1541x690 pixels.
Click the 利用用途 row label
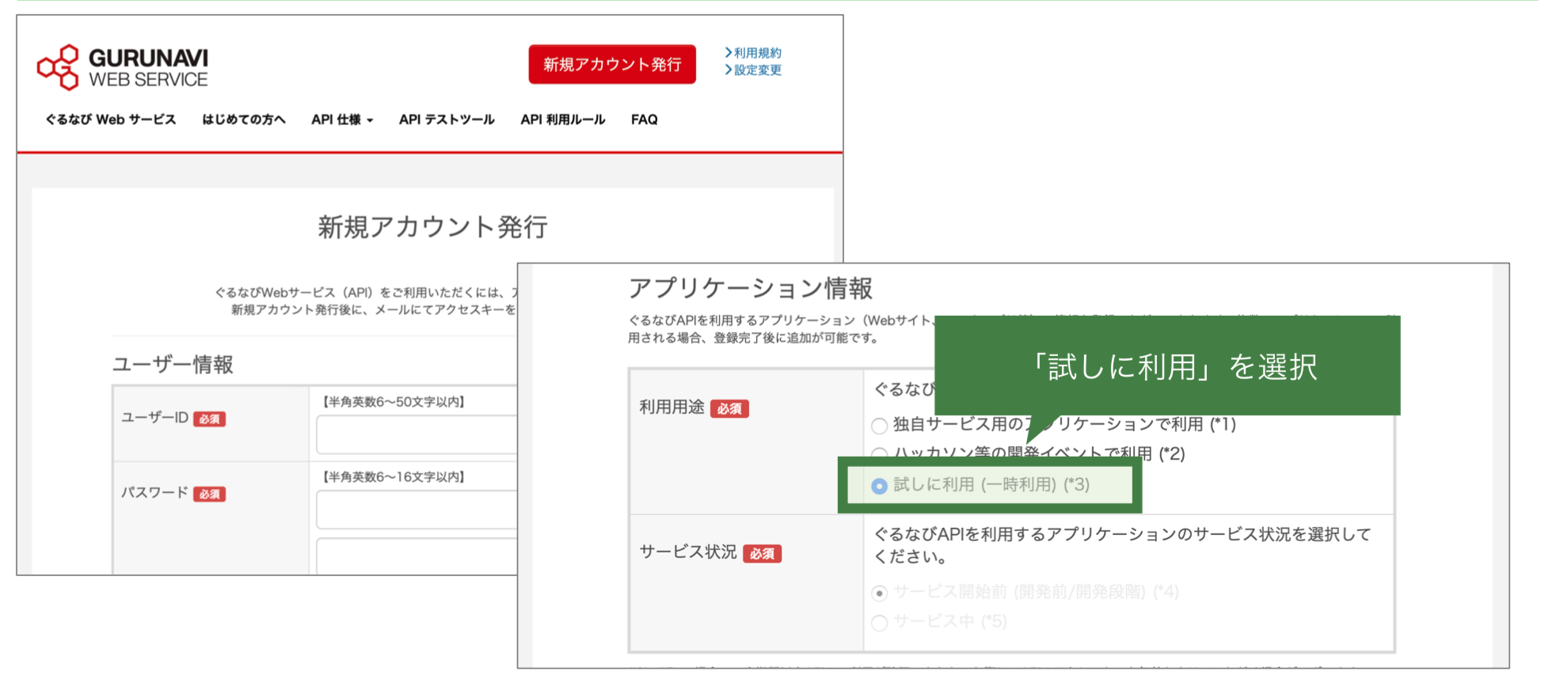tap(672, 408)
